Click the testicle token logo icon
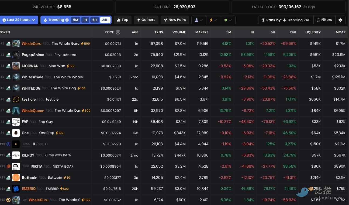 (16, 100)
